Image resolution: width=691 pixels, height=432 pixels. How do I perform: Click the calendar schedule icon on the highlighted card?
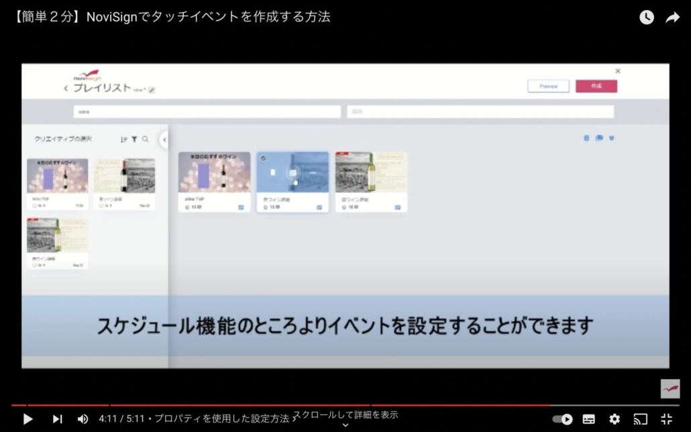(x=293, y=173)
